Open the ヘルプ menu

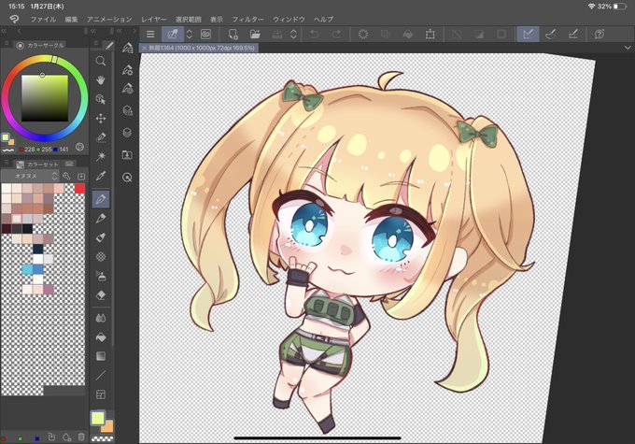(324, 19)
